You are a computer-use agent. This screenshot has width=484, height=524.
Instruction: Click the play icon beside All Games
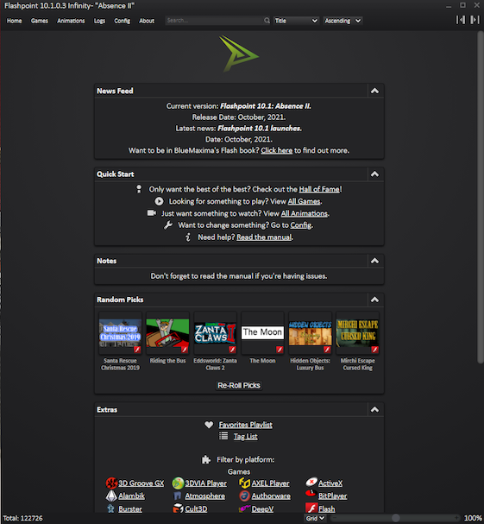(x=159, y=201)
